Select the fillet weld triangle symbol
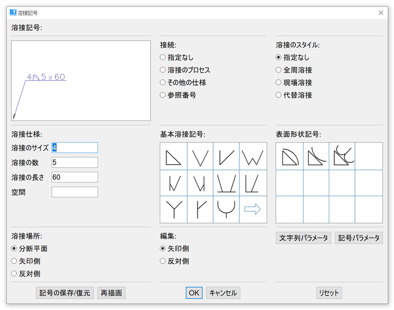Viewport: 394px width, 310px height. pyautogui.click(x=174, y=157)
